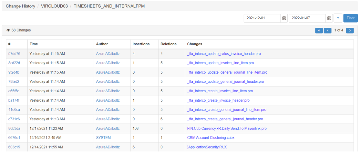Click the Insertions column header
361x155 pixels.
141,44
